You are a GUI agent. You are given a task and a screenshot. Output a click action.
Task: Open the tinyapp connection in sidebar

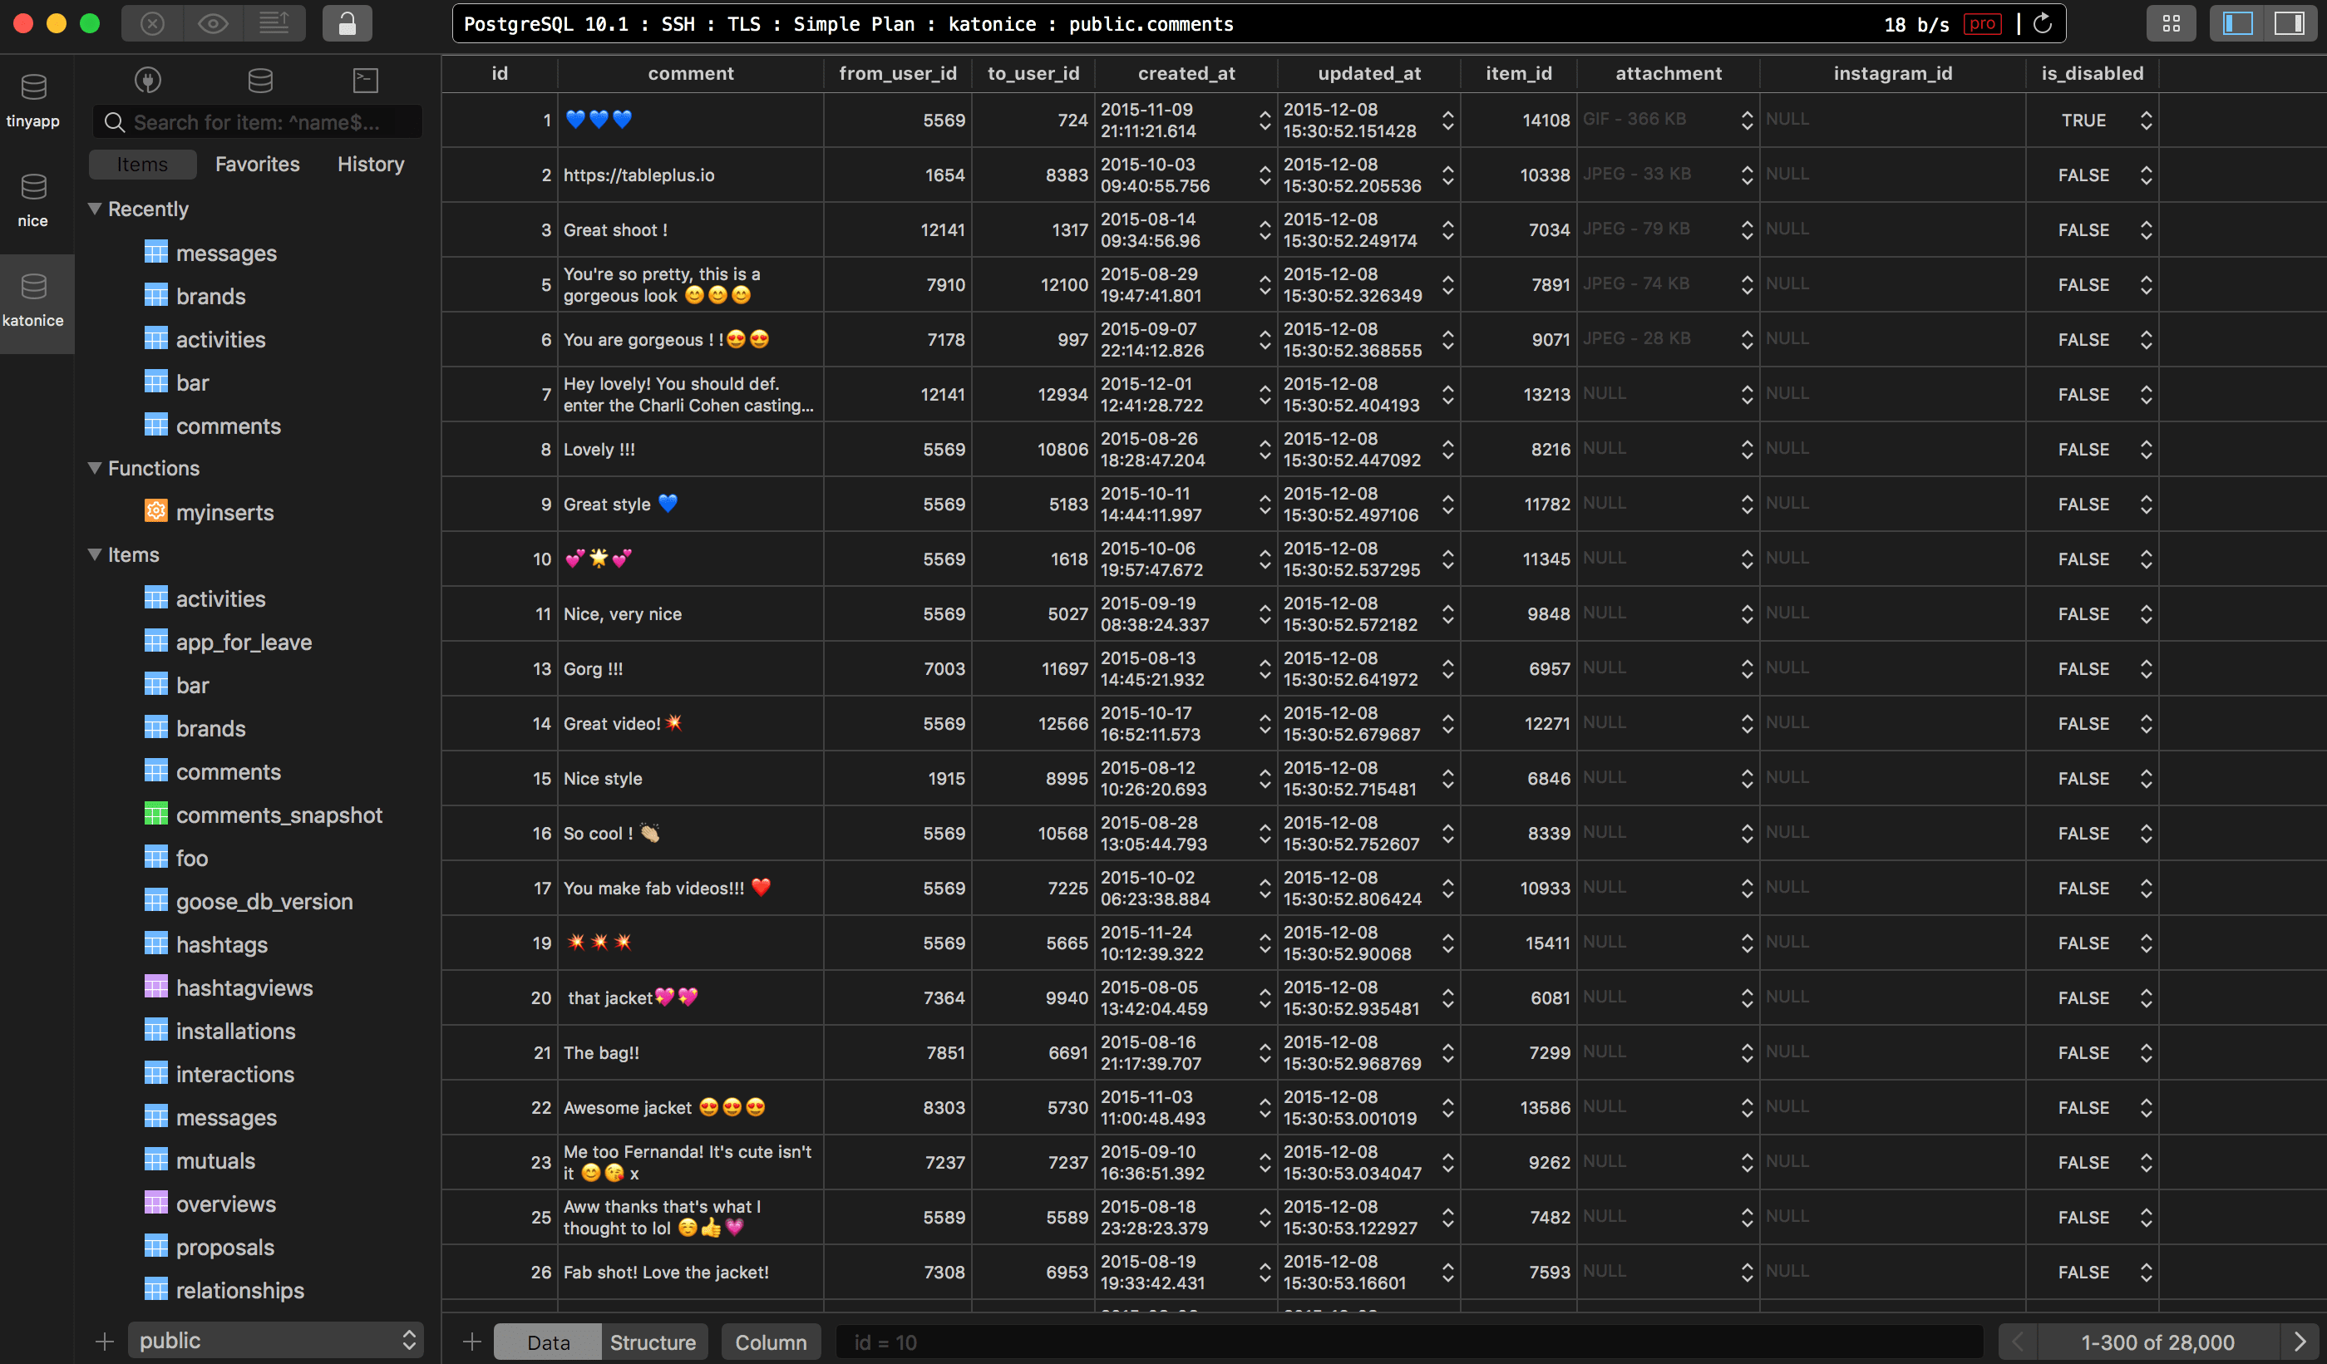pyautogui.click(x=33, y=99)
